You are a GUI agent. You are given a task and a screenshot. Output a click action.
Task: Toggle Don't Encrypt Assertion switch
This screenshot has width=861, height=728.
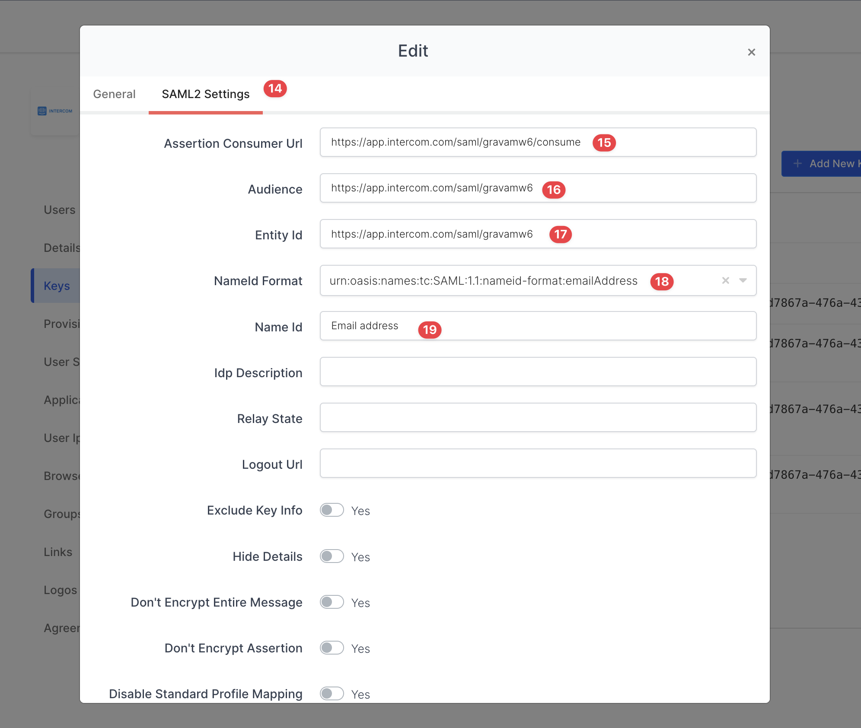pyautogui.click(x=332, y=648)
